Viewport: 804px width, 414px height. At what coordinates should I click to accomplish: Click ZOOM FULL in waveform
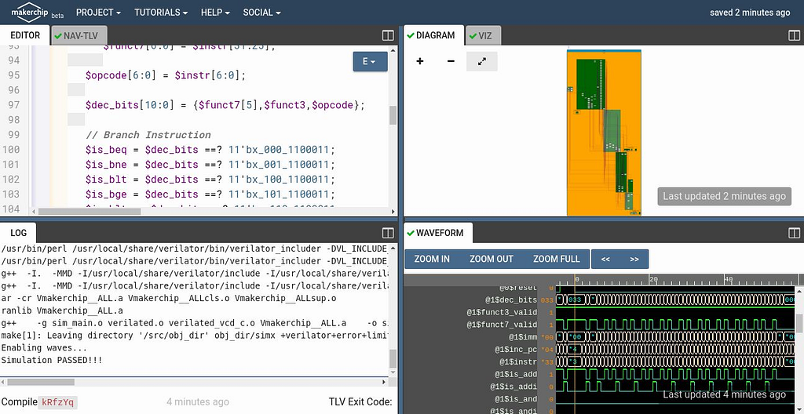click(x=557, y=259)
